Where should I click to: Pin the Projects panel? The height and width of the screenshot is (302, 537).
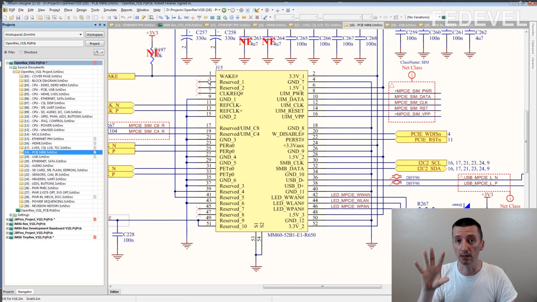(x=100, y=25)
